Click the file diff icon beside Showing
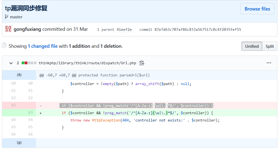Viewport: 279px width, 149px height. (x=4, y=46)
